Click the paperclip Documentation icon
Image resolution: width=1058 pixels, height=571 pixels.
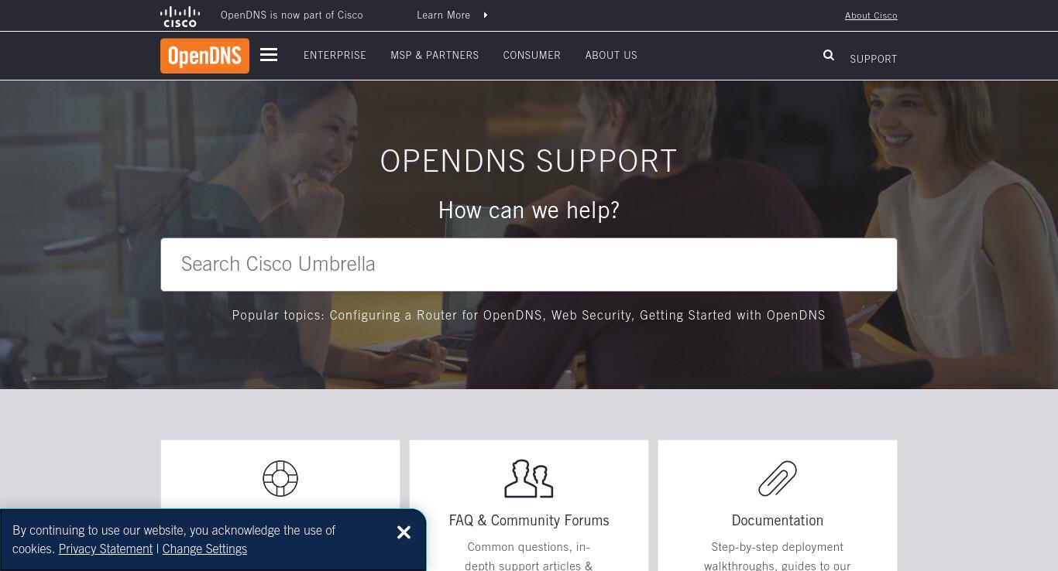click(x=778, y=478)
